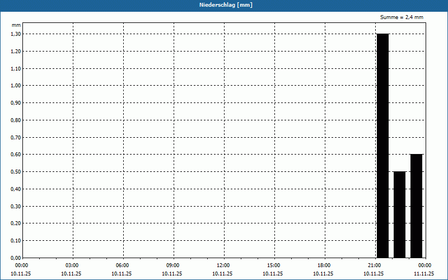Click the mm unit label on y-axis
This screenshot has height=280, width=448.
16,25
